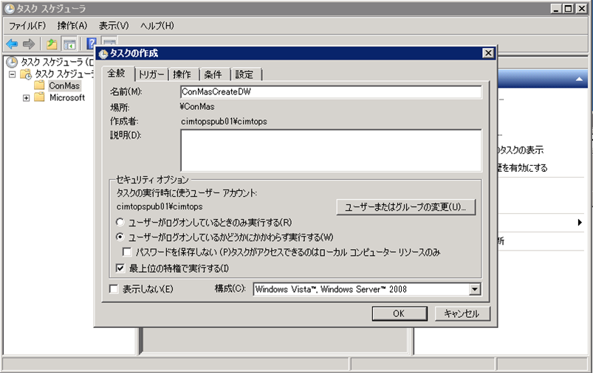The width and height of the screenshot is (593, 373).
Task: Click the Up one level folder icon
Action: click(x=52, y=44)
